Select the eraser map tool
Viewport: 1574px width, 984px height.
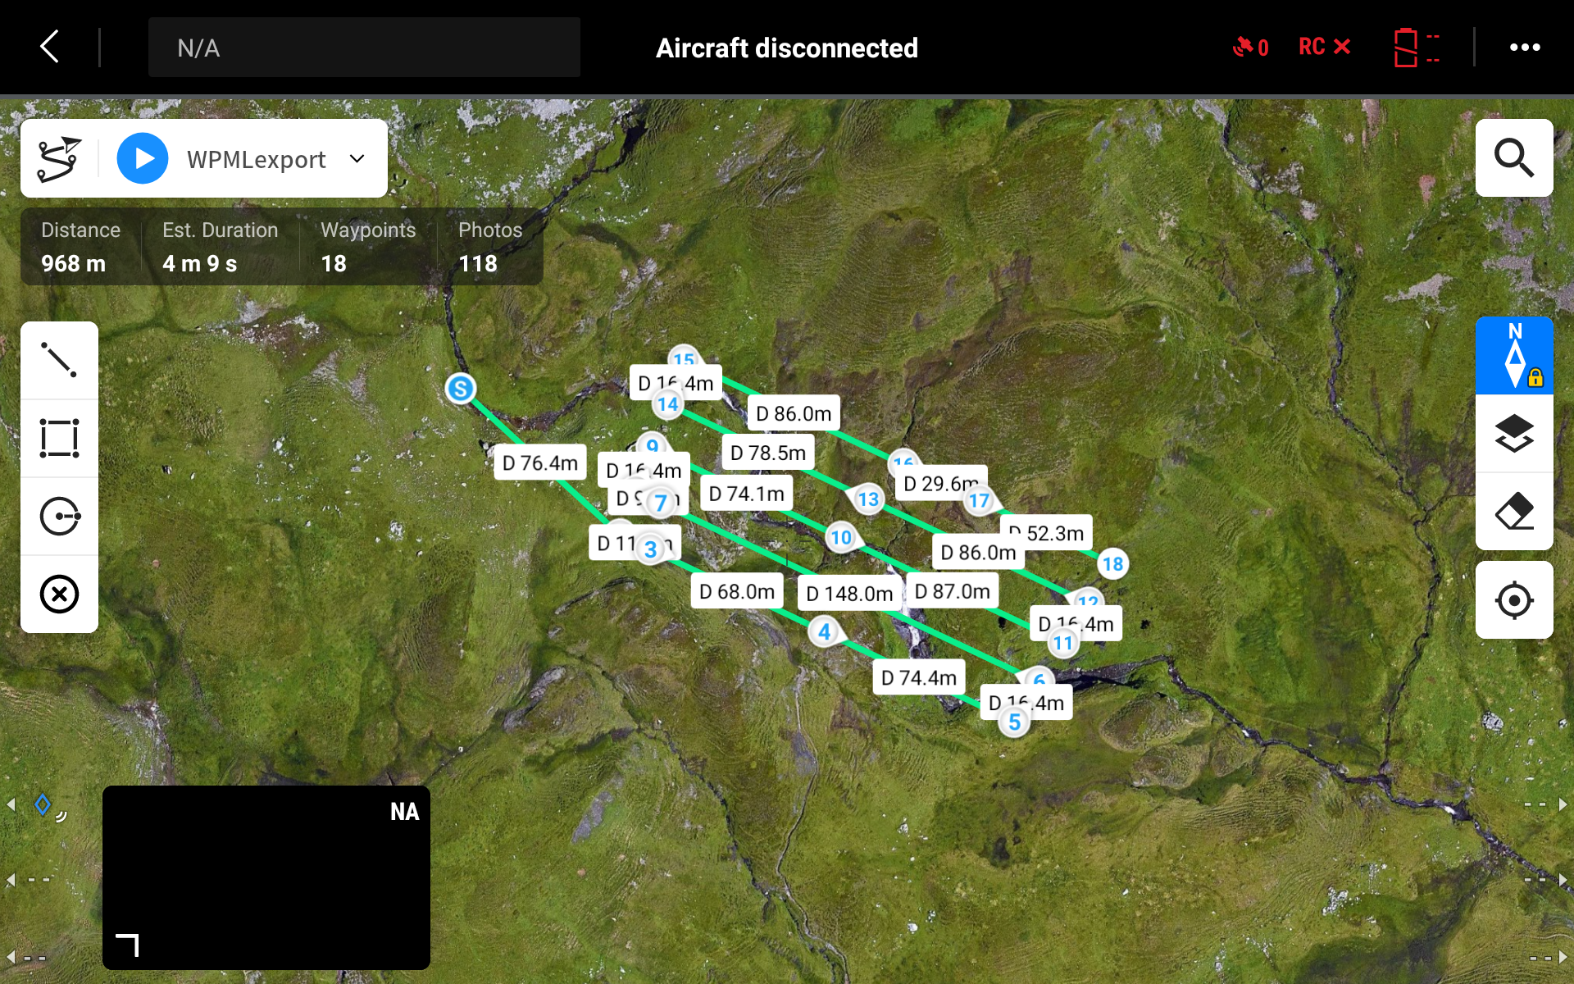tap(1513, 512)
